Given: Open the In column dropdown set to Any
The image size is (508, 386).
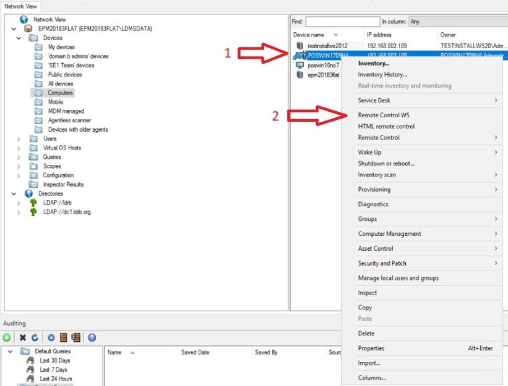Looking at the screenshot, I should 458,22.
